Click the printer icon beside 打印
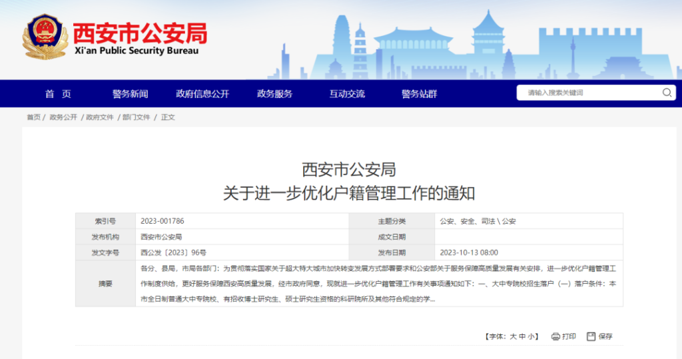682x359 pixels. tap(555, 336)
